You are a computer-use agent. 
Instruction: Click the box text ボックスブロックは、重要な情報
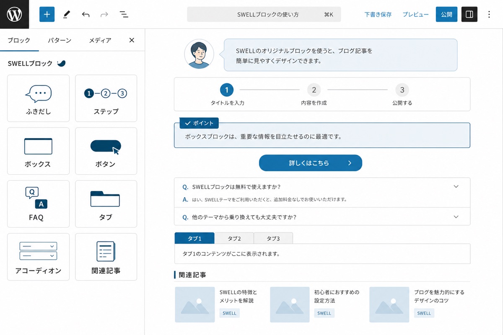[263, 137]
